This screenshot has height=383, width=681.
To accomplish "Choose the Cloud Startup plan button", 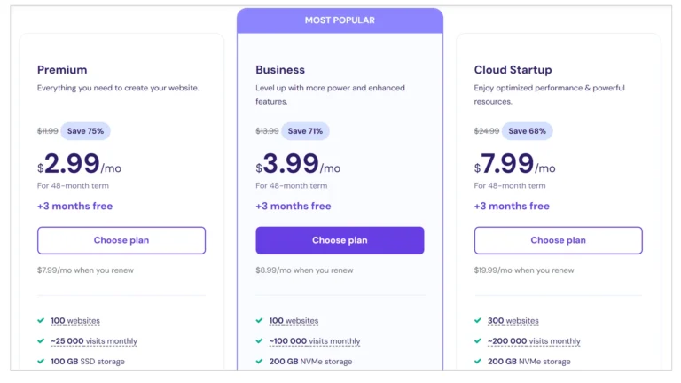I will coord(558,240).
